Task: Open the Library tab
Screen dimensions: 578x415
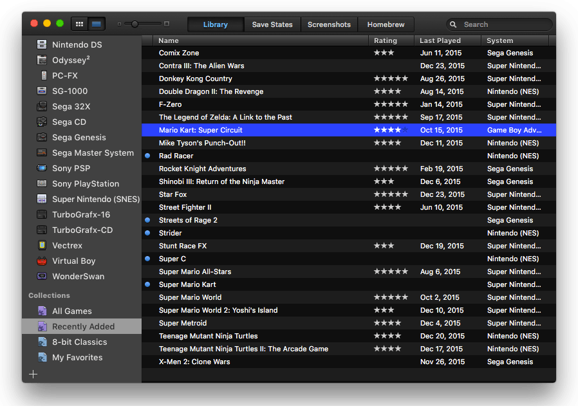Action: [x=215, y=24]
